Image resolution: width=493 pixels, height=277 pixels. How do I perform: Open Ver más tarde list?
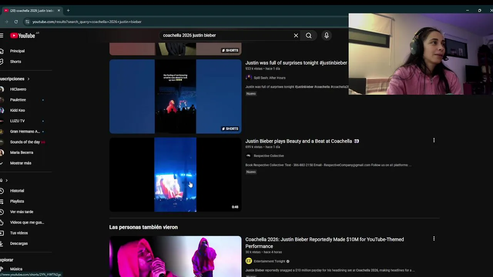22,212
